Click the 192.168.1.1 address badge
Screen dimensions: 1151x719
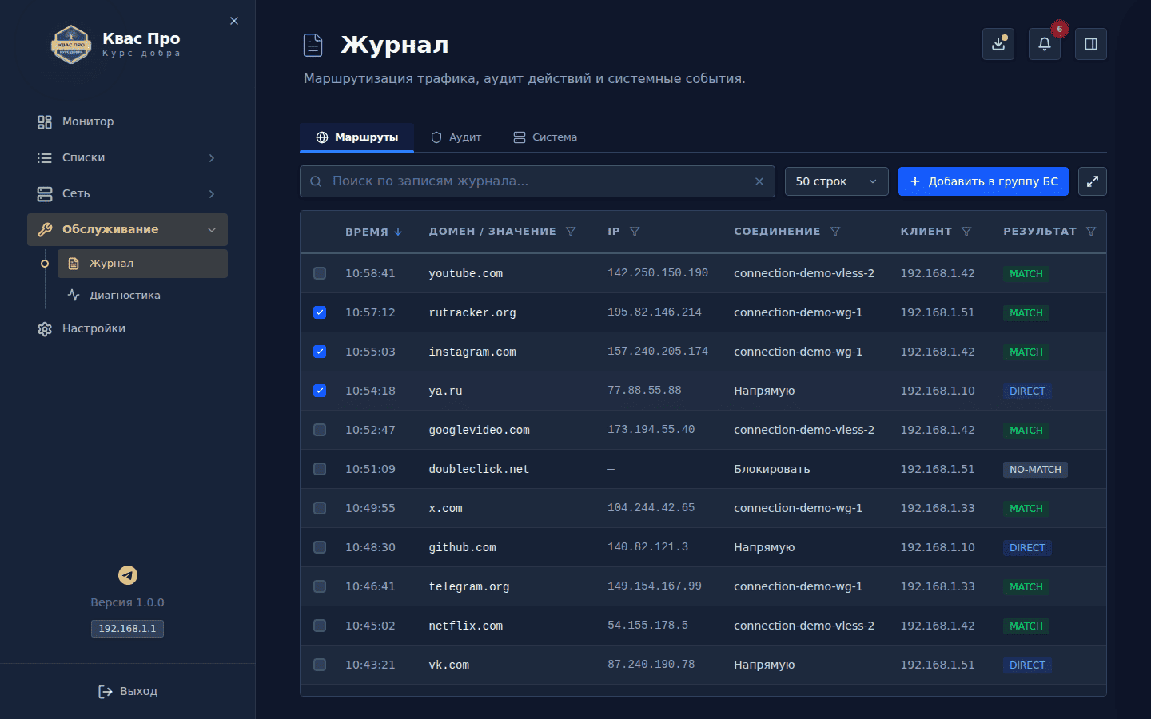coord(128,629)
